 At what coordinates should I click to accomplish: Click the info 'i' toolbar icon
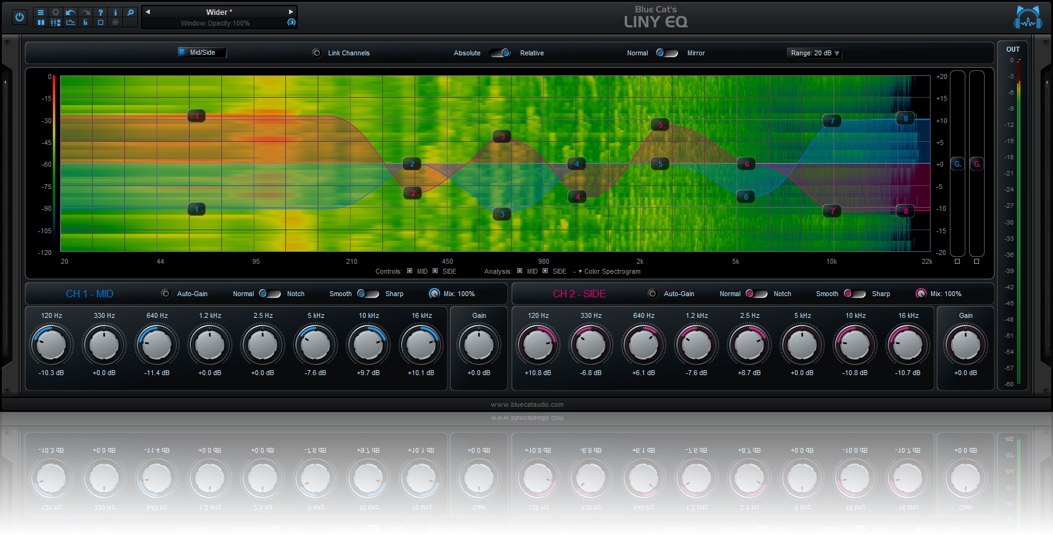pyautogui.click(x=115, y=12)
